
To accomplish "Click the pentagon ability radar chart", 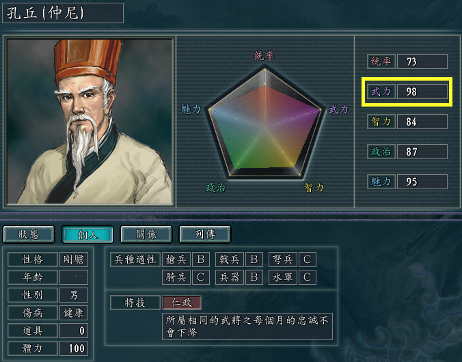I will pos(265,122).
